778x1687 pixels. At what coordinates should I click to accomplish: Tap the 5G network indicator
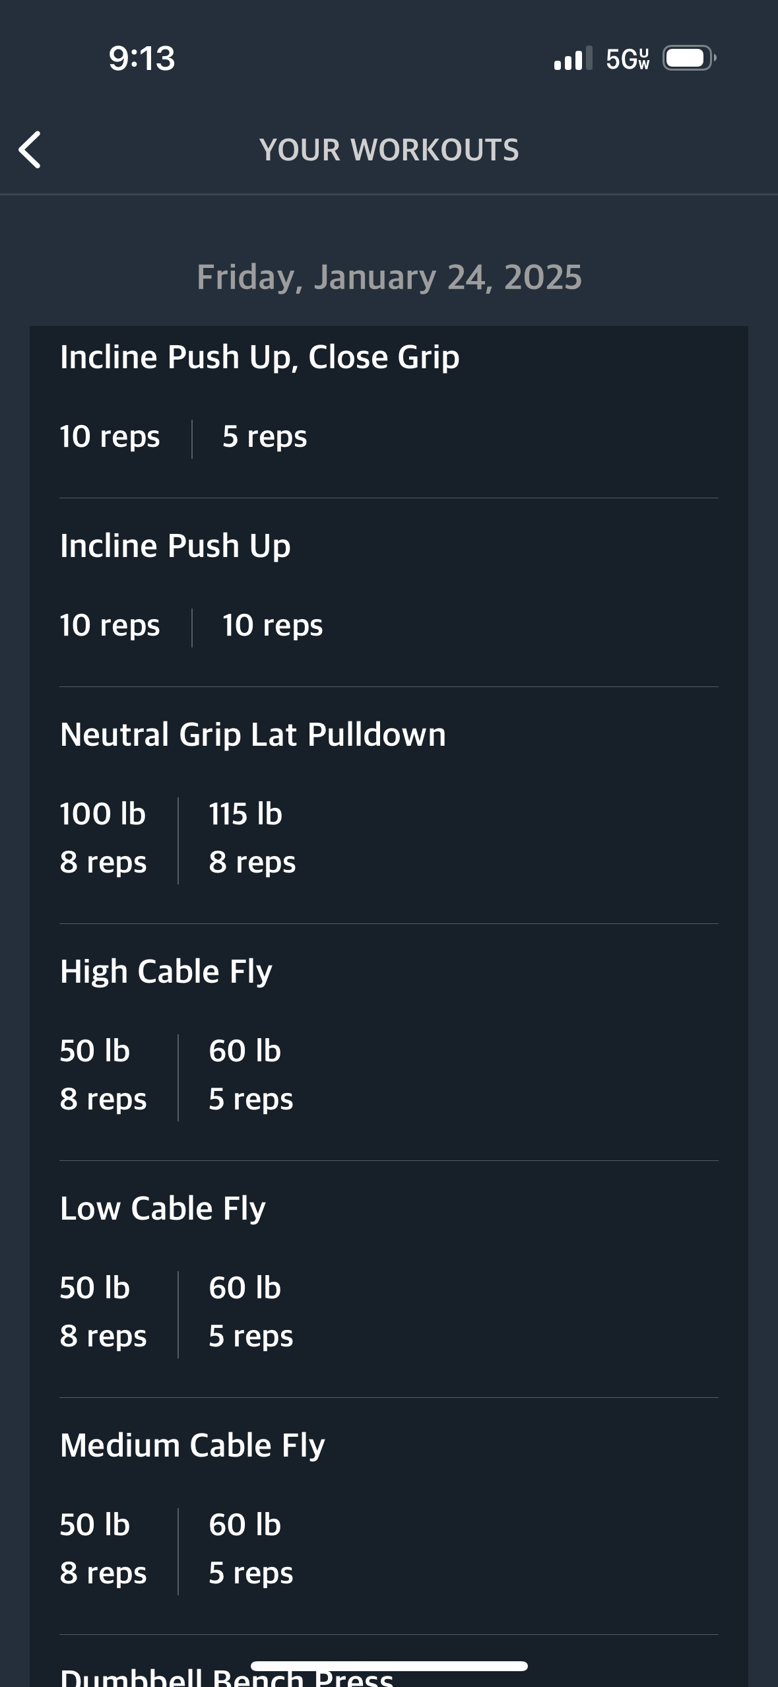pos(628,59)
